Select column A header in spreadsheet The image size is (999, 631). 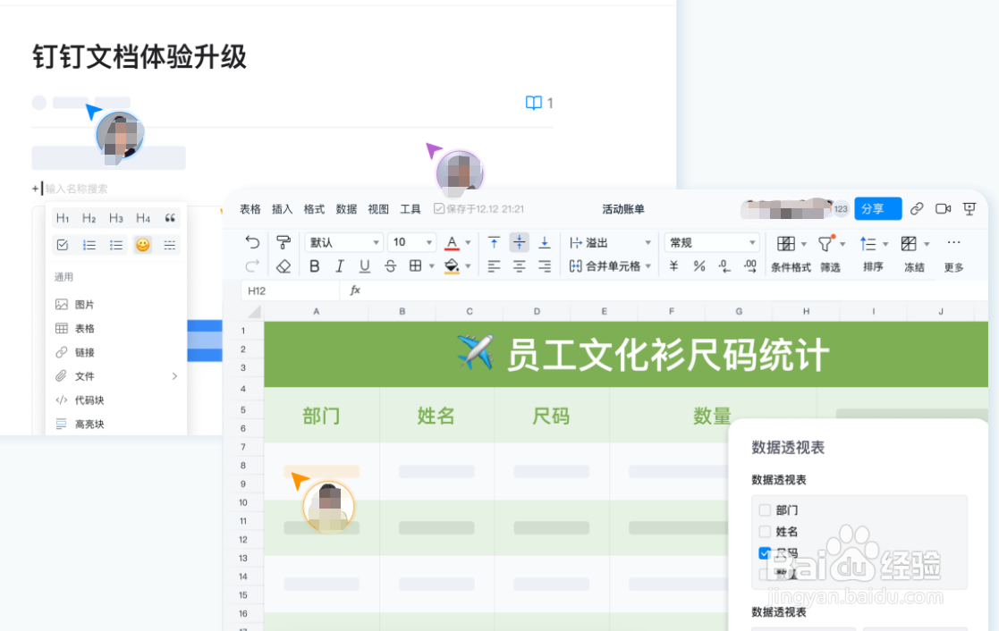click(x=316, y=311)
